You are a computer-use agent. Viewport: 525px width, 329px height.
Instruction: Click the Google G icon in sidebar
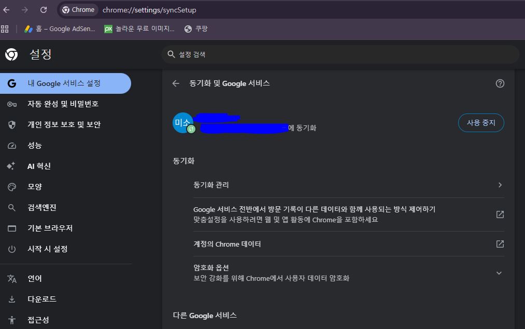(12, 83)
